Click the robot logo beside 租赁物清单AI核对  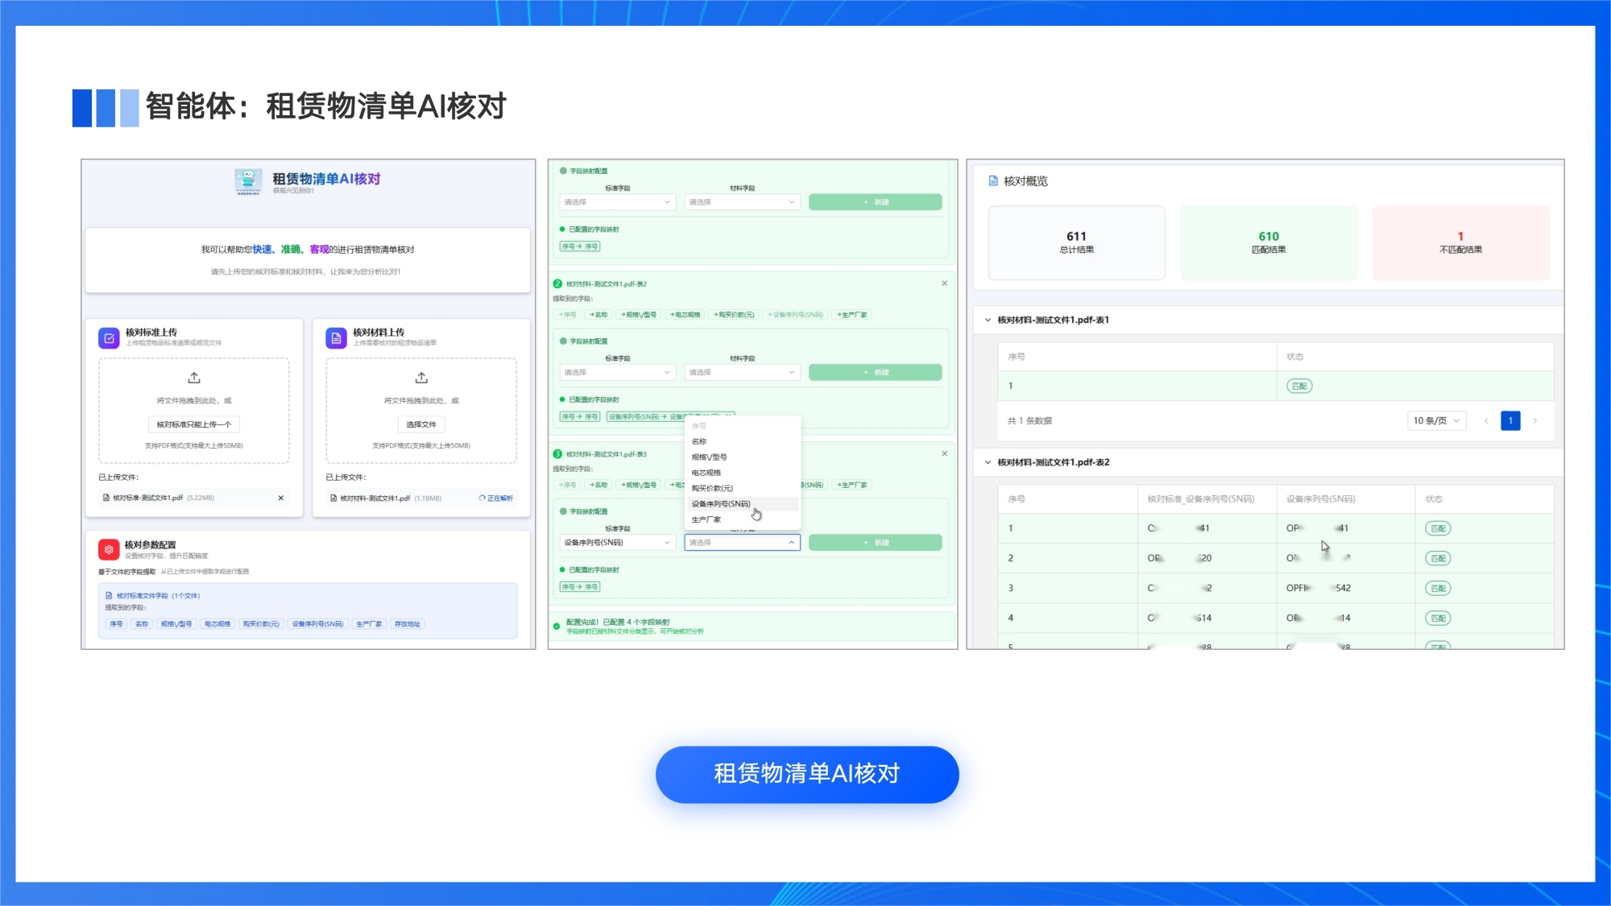click(248, 182)
